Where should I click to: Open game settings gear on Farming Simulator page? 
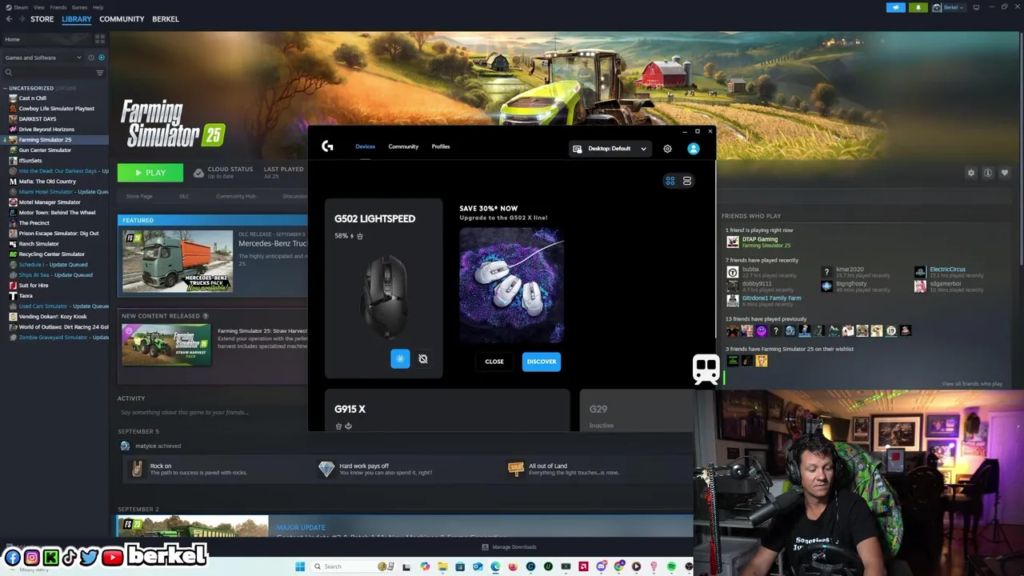pos(971,173)
